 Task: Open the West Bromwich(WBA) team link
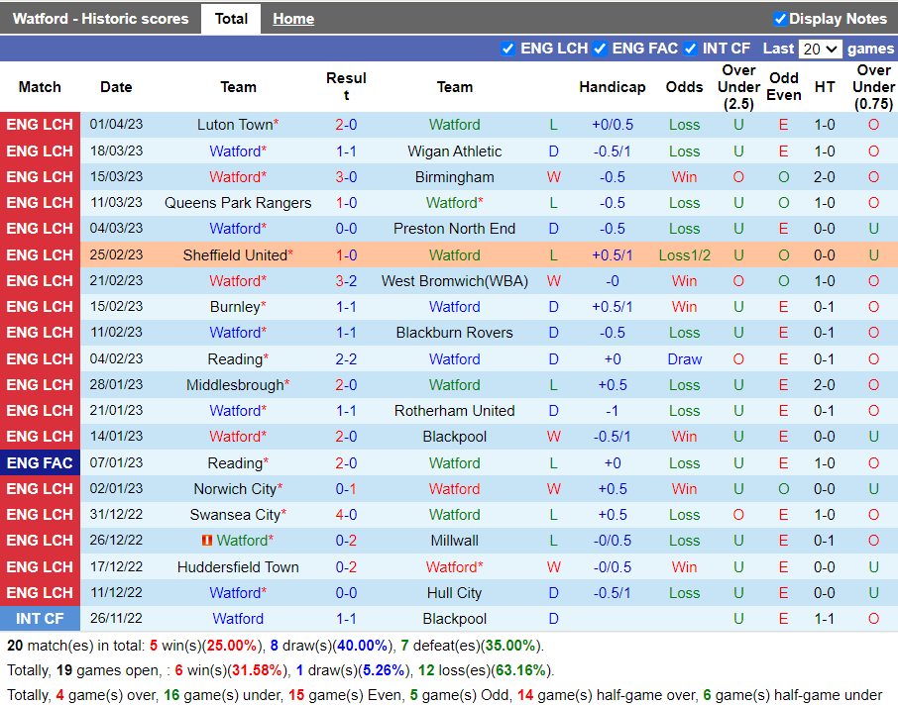tap(454, 281)
